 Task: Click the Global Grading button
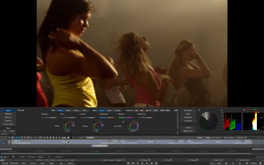[229, 138]
